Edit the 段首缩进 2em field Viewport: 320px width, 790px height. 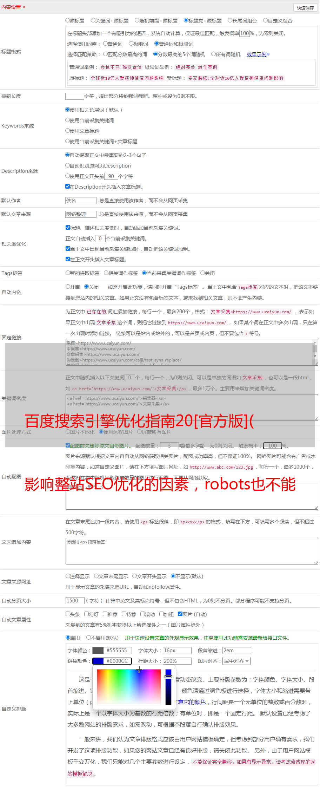tap(237, 651)
